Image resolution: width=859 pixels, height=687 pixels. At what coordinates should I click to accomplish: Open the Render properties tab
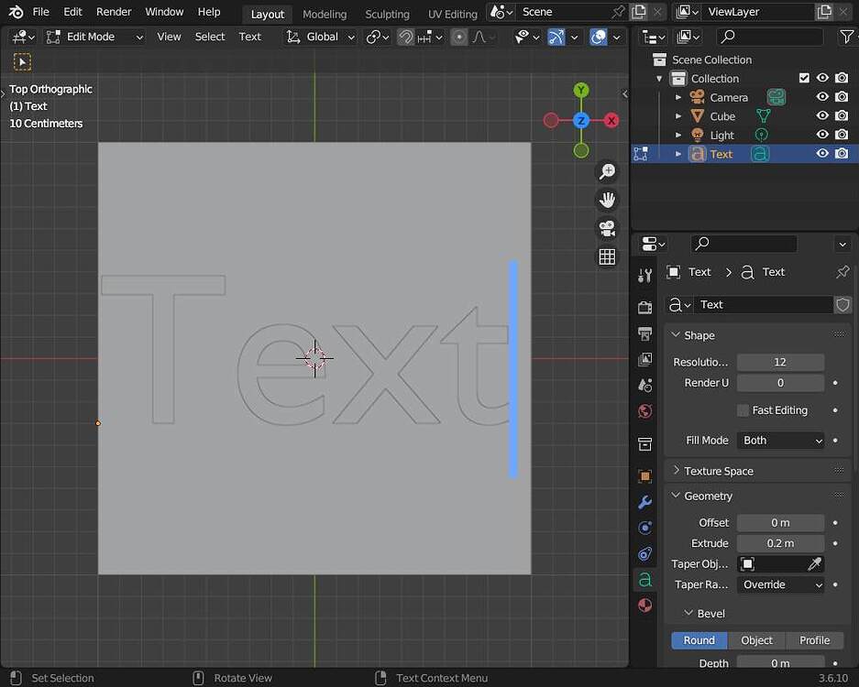coord(644,307)
